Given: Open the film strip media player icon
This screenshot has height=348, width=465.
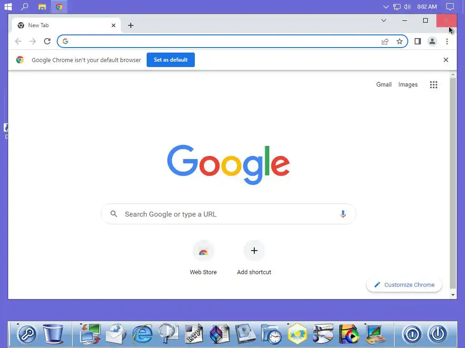Looking at the screenshot, I should tap(349, 334).
